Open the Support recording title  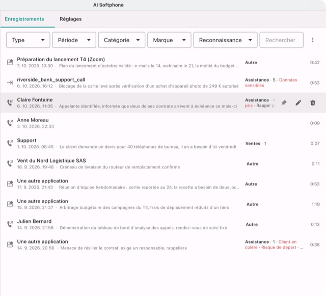point(26,141)
